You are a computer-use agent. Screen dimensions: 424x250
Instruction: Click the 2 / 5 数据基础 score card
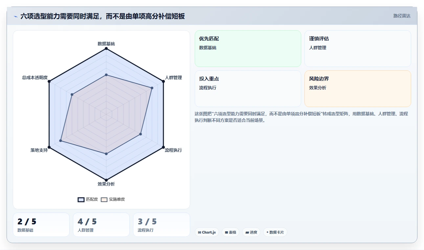(41, 225)
